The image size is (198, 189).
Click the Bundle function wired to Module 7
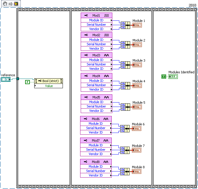125,150
